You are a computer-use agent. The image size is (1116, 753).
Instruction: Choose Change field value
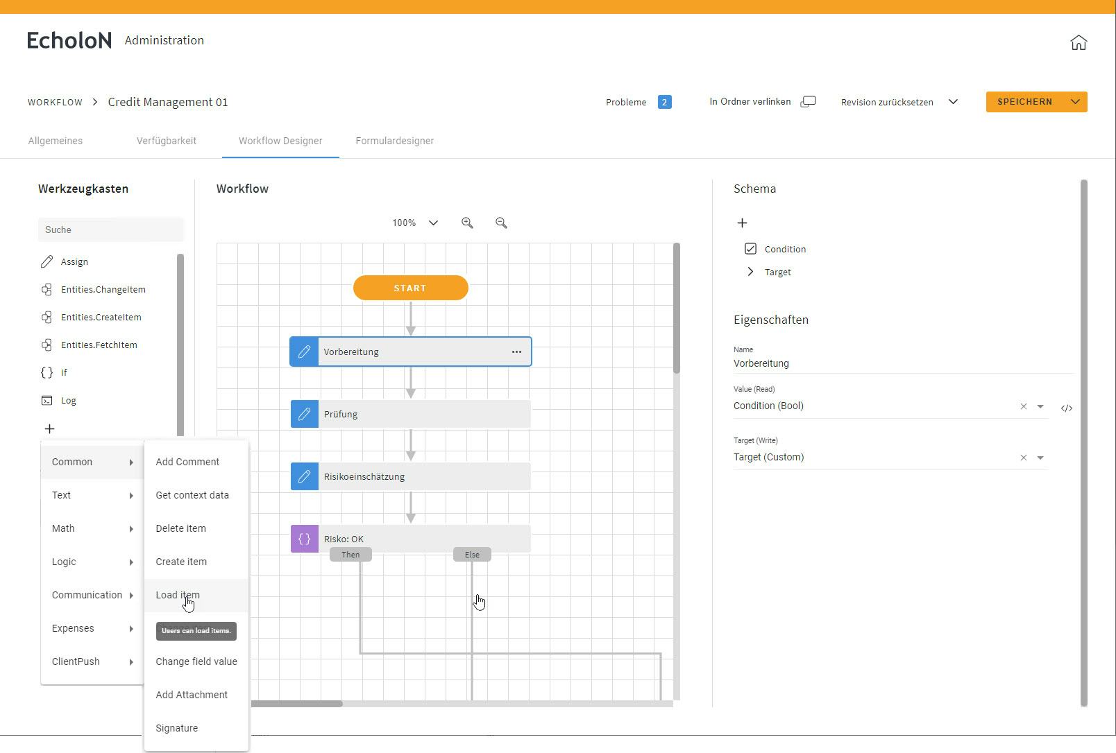pyautogui.click(x=196, y=661)
